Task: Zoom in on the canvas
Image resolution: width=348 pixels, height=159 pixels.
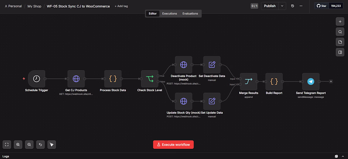Action: pyautogui.click(x=18, y=145)
